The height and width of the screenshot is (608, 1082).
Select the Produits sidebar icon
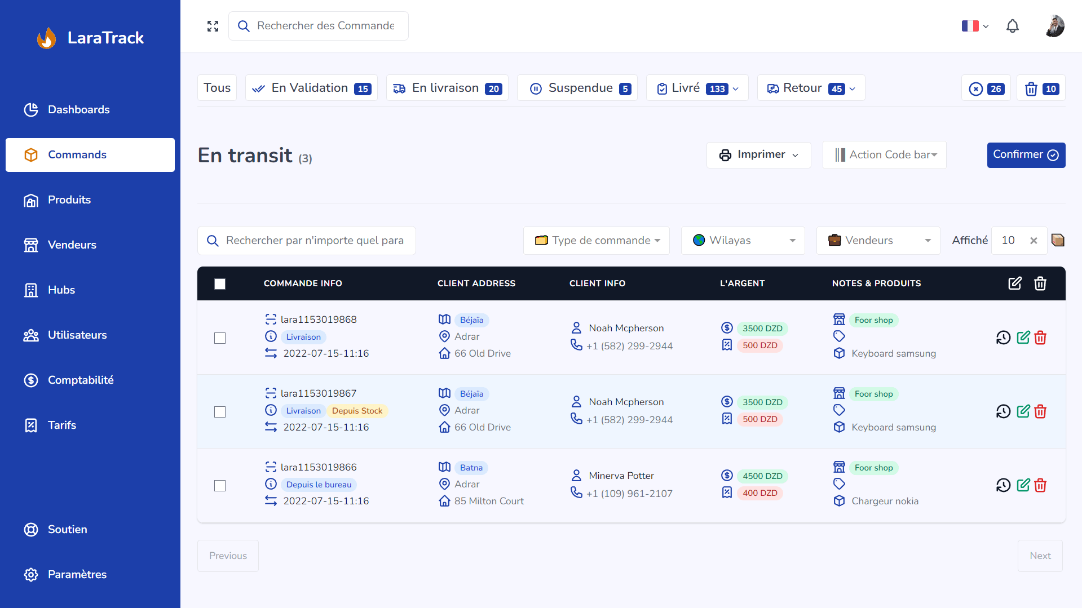[x=31, y=200]
